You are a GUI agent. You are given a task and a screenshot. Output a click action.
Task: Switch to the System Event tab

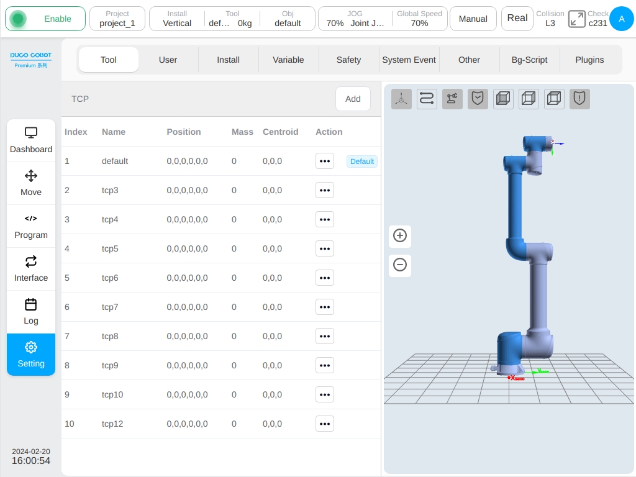409,60
